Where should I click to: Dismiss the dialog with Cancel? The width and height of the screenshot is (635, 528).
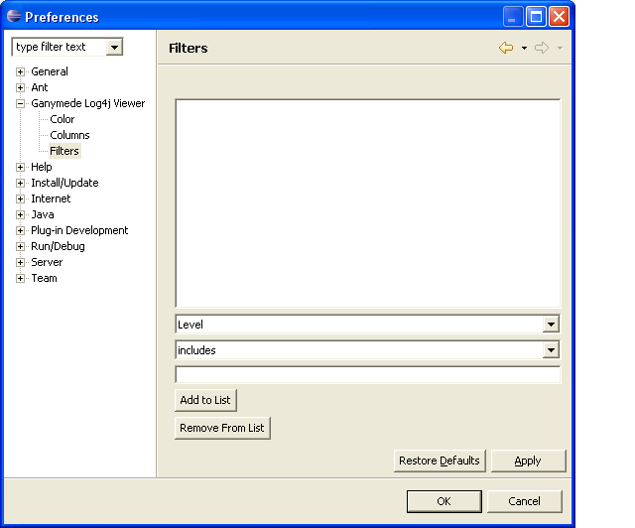pos(524,501)
